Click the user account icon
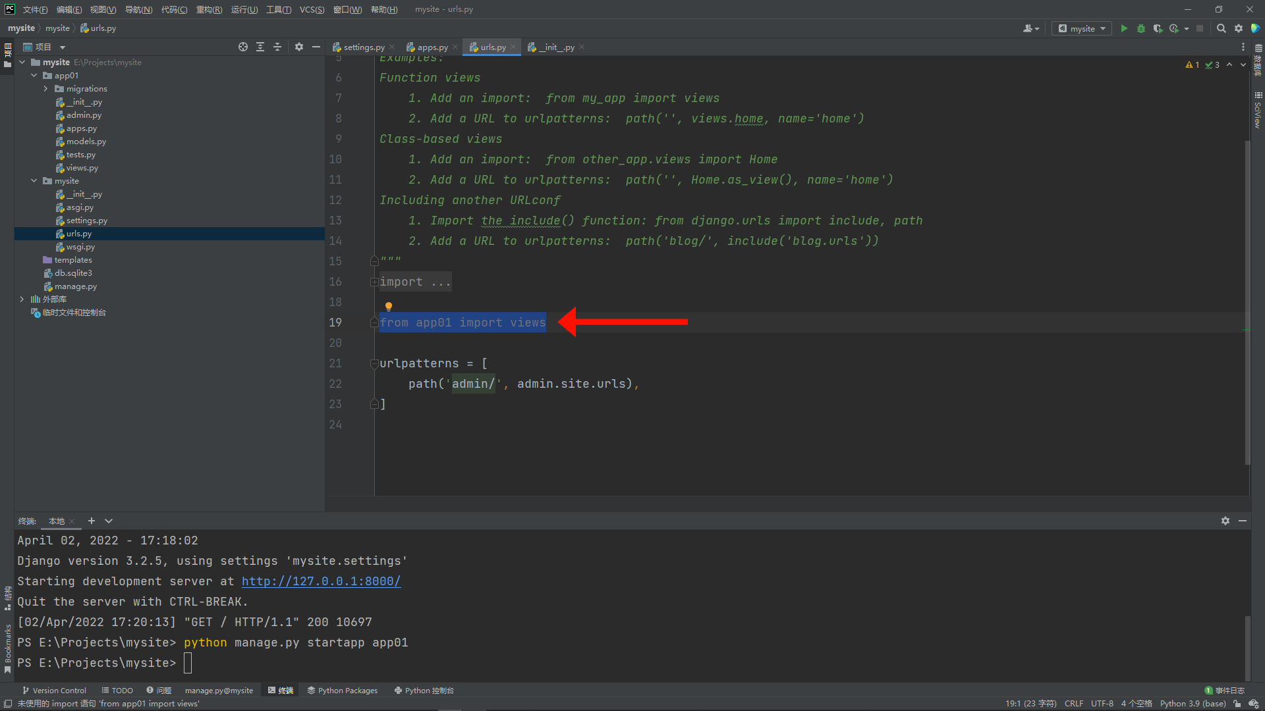Viewport: 1265px width, 711px height. click(x=1030, y=28)
